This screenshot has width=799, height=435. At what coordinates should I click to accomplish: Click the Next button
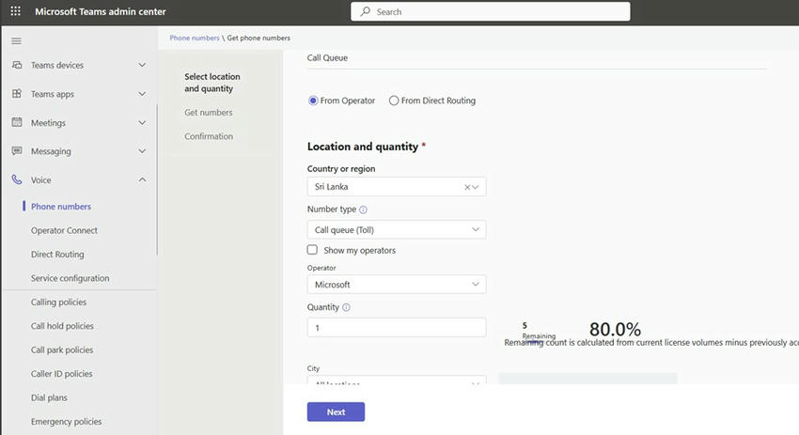[336, 412]
